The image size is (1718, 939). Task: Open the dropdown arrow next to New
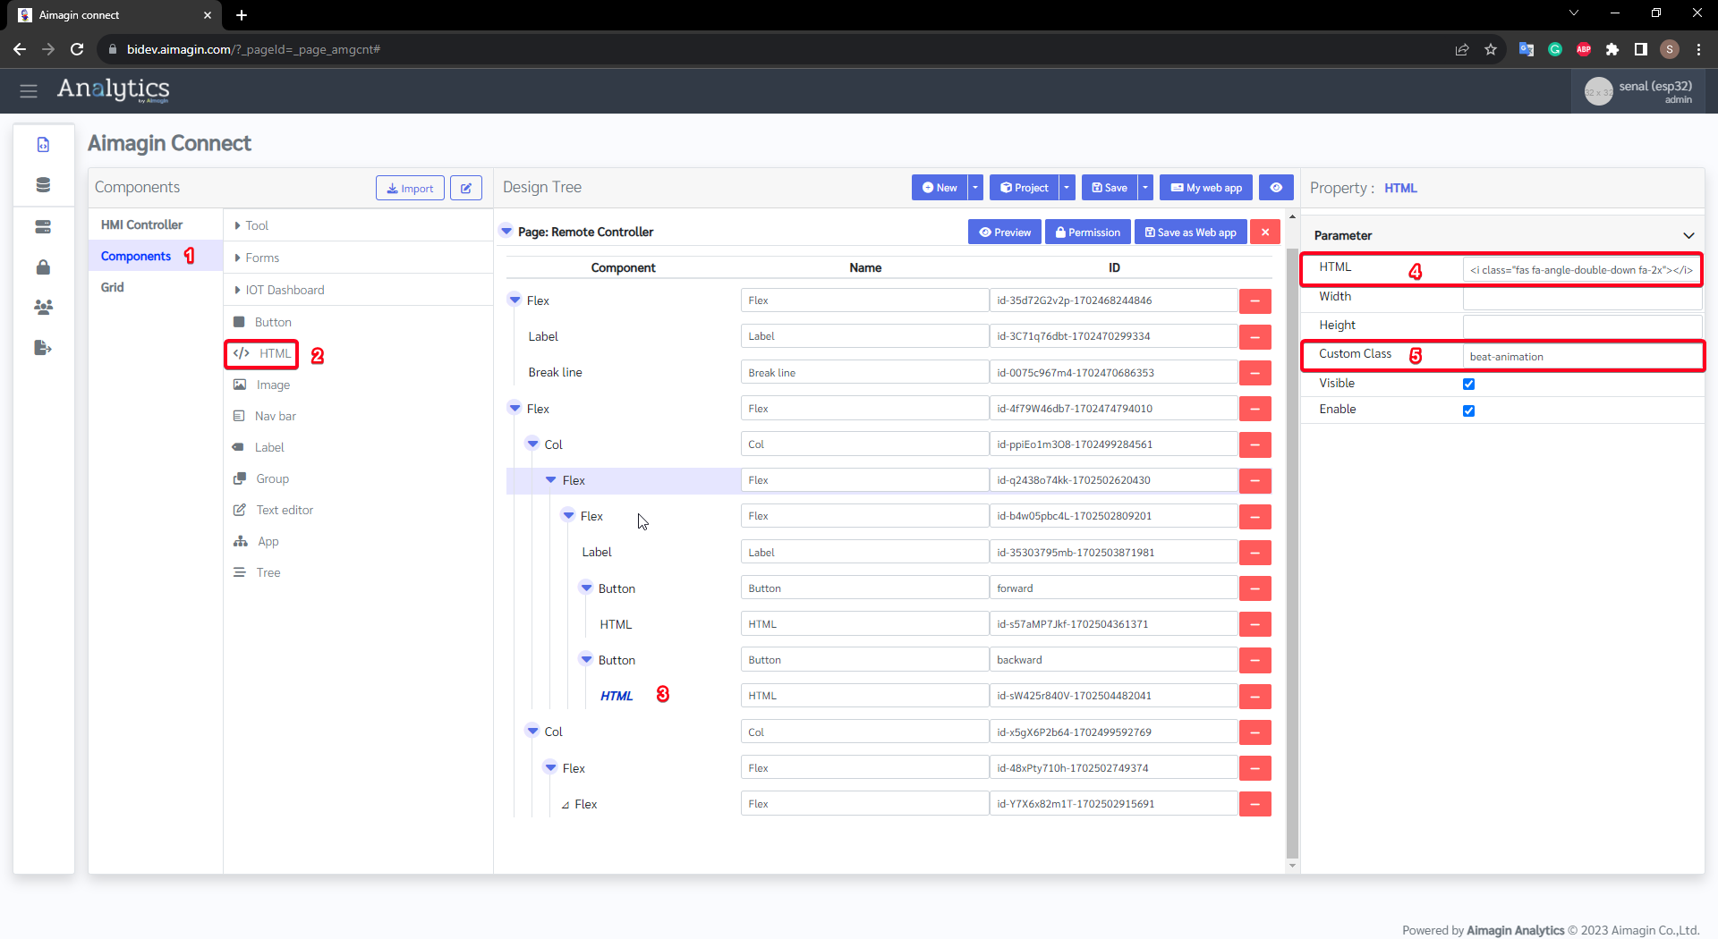pyautogui.click(x=975, y=188)
